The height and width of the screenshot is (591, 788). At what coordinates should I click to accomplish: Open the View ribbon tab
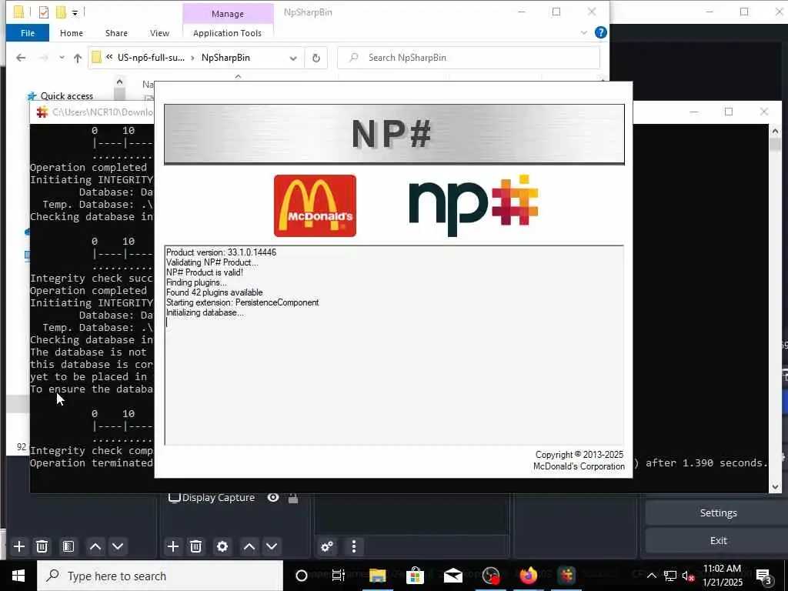click(159, 33)
